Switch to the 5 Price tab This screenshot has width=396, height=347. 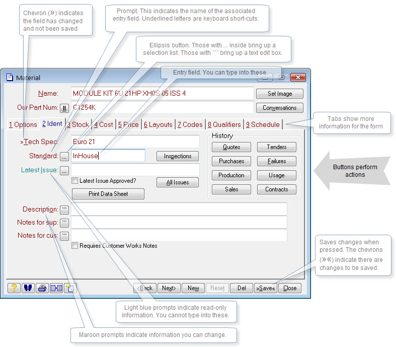[x=128, y=124]
